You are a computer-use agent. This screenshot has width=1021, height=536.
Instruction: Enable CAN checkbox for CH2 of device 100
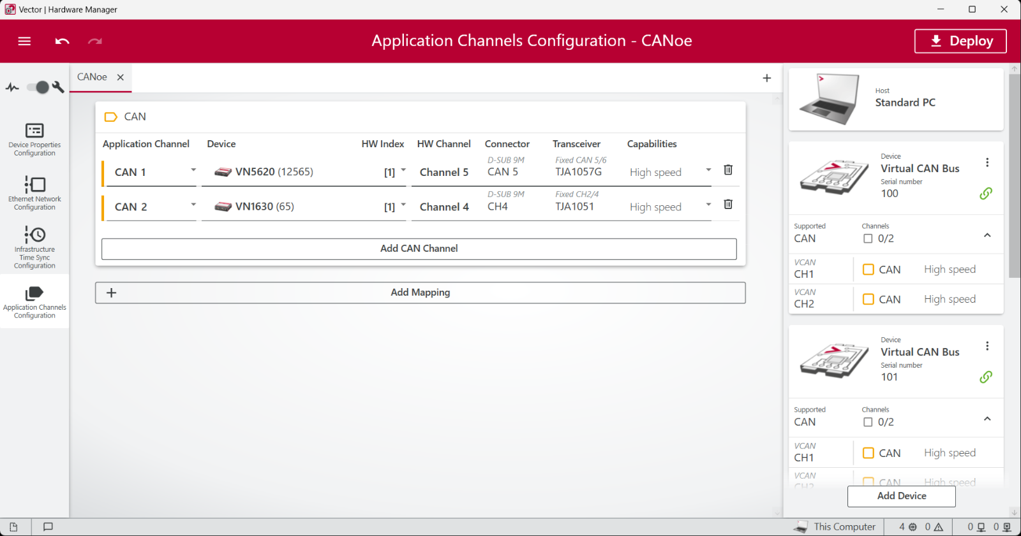point(868,299)
